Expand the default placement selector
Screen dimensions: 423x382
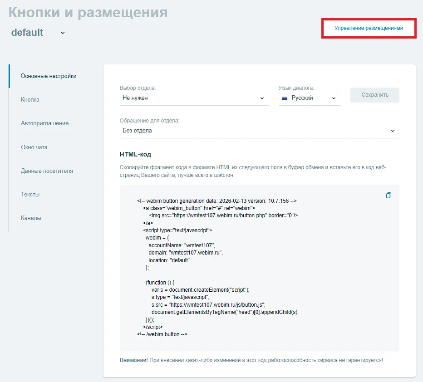63,33
